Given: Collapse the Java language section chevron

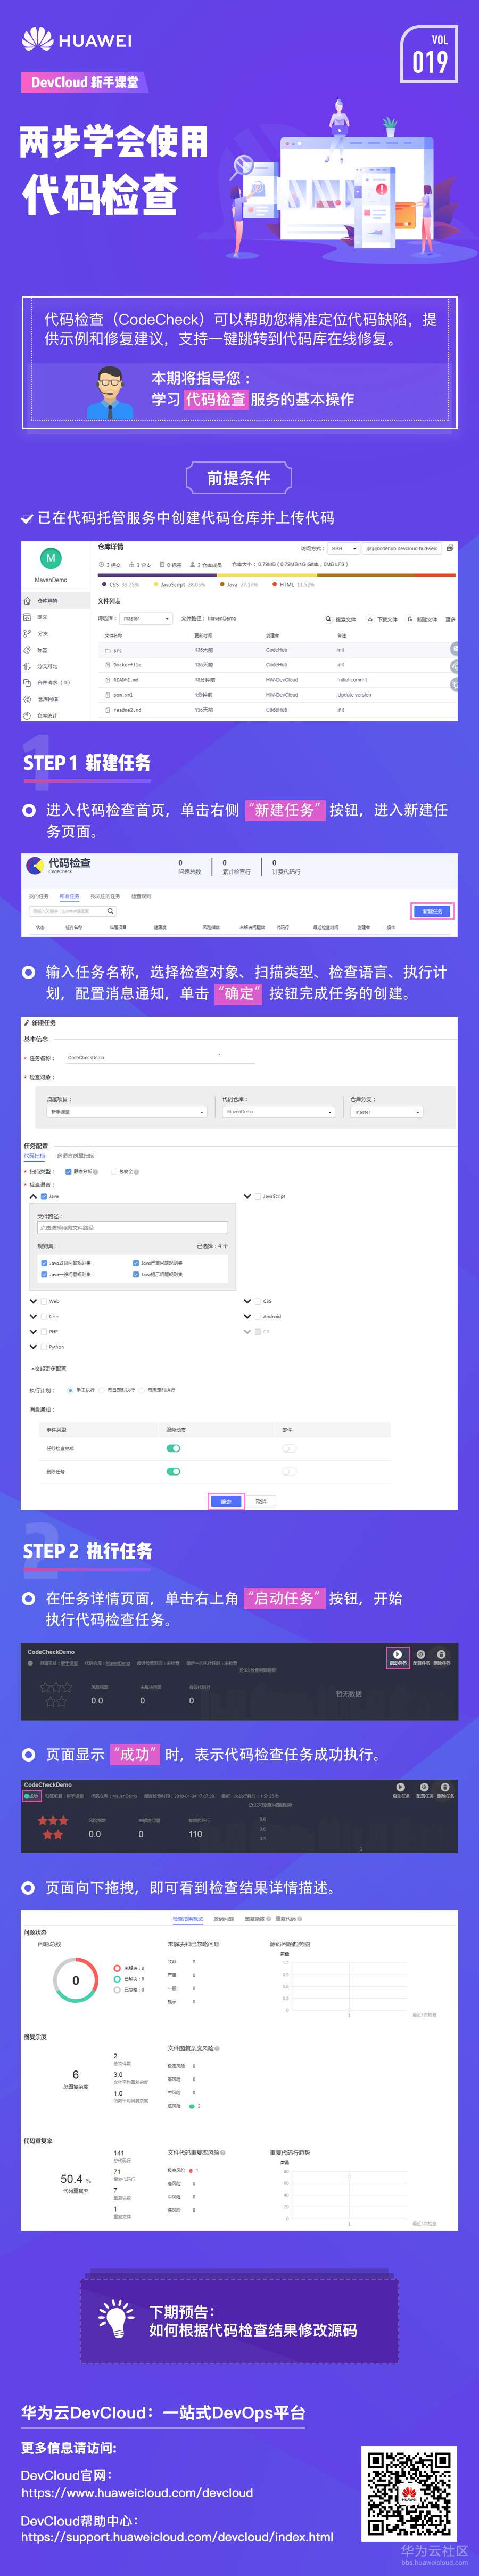Looking at the screenshot, I should click(x=33, y=1196).
